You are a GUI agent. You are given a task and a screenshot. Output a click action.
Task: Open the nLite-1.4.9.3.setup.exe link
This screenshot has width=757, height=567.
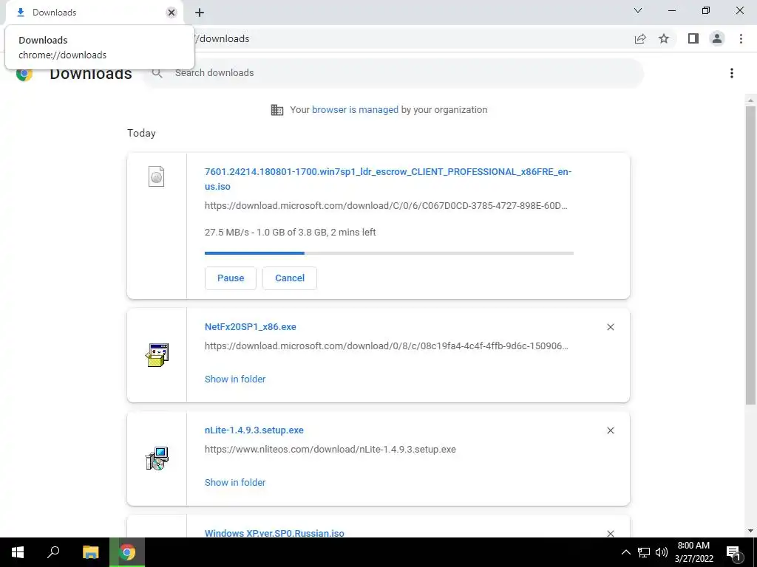pos(254,430)
